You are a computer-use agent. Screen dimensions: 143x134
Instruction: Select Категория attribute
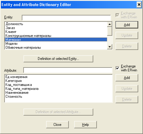[59, 81]
